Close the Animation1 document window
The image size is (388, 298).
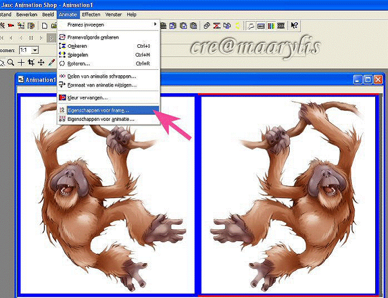coord(379,79)
